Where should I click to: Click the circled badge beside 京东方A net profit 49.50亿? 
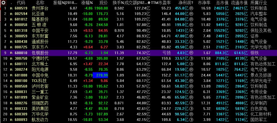click(x=191, y=47)
